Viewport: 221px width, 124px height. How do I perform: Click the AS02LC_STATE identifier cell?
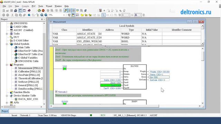(87, 34)
